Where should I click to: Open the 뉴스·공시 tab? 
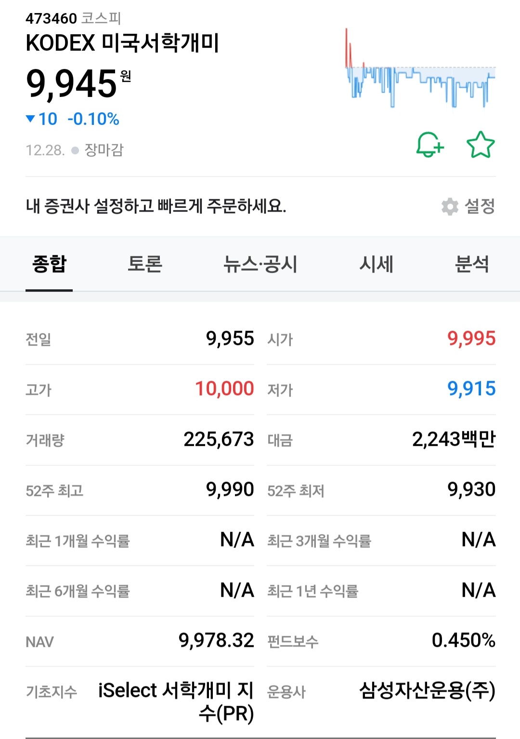pyautogui.click(x=260, y=264)
